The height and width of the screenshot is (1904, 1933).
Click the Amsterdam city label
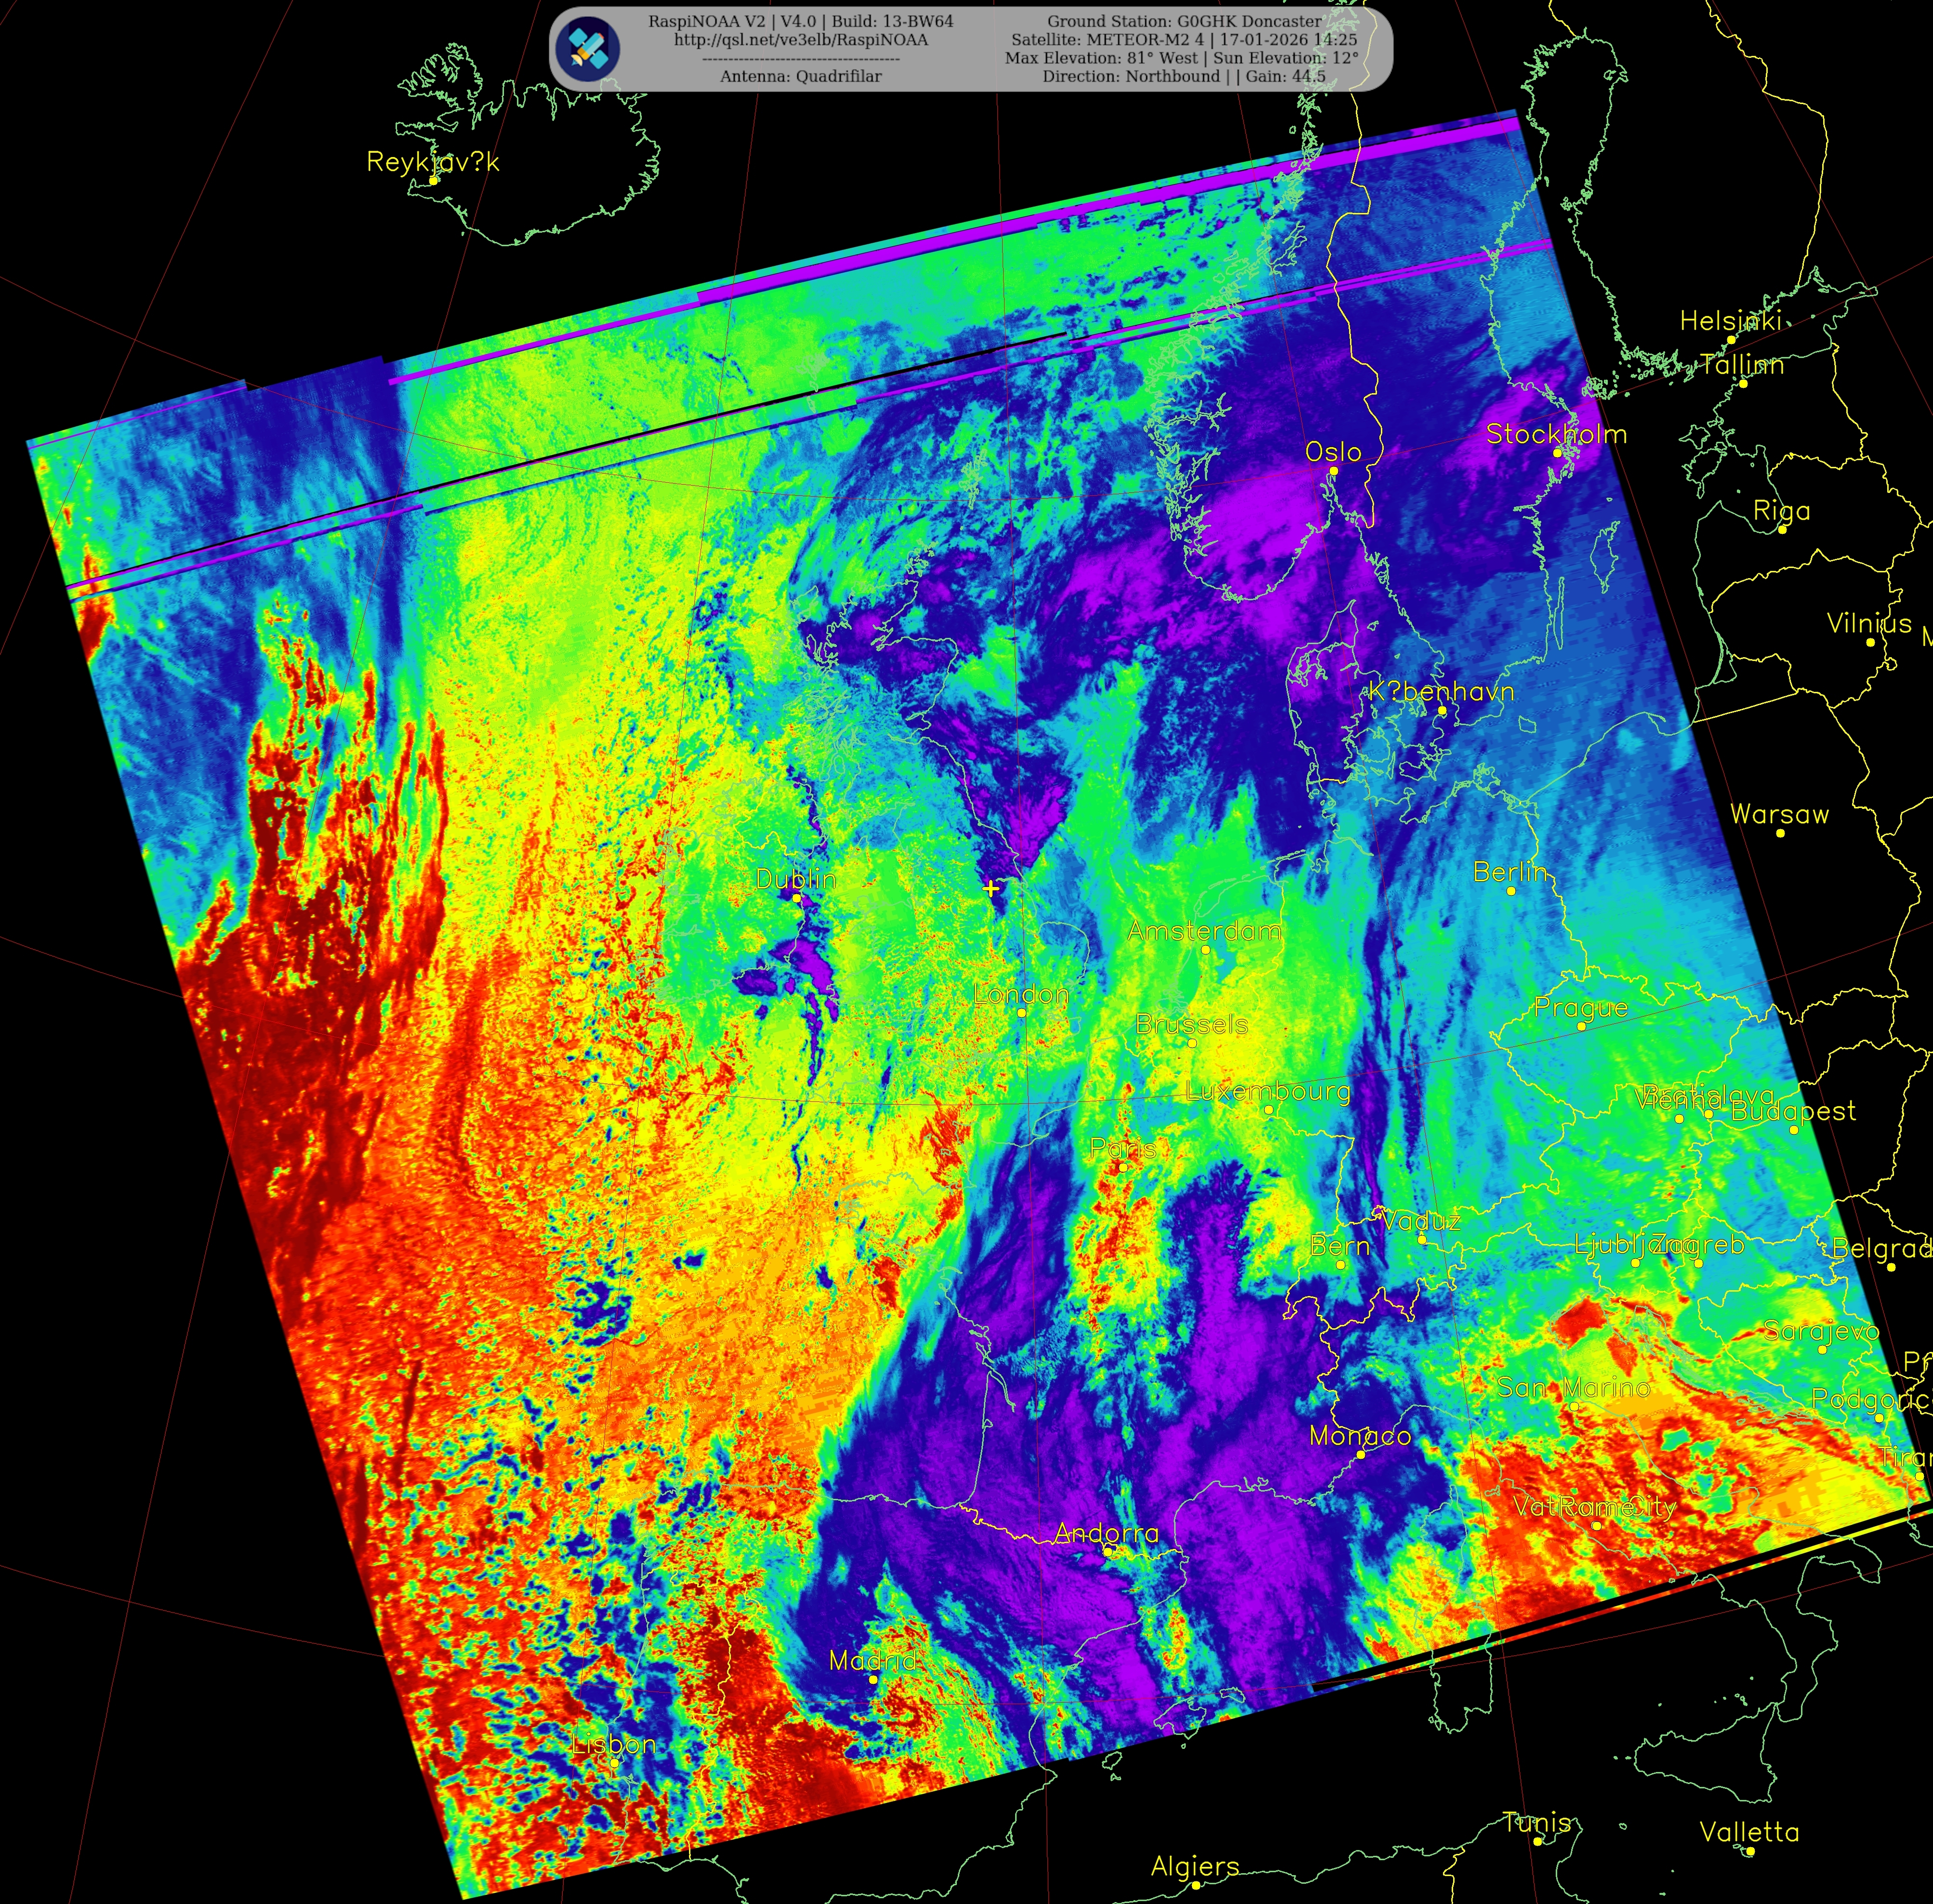1204,931
